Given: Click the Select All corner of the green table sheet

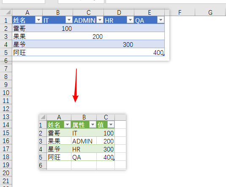Looking at the screenshot, I should pos(43,117).
